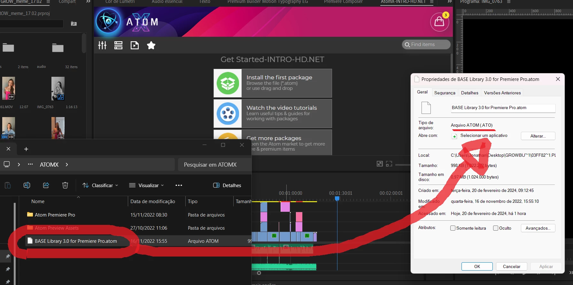Open Explorer more options ellipsis
The image size is (573, 285).
click(x=179, y=185)
